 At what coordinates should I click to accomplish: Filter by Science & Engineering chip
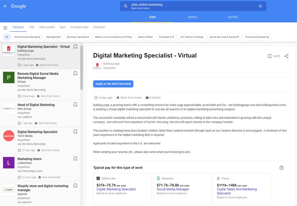click(x=257, y=37)
